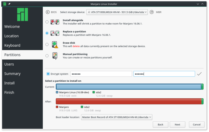Screen dimensions: 209x132
Task: Select the Install alongside radio button
Action: pyautogui.click(x=47, y=22)
